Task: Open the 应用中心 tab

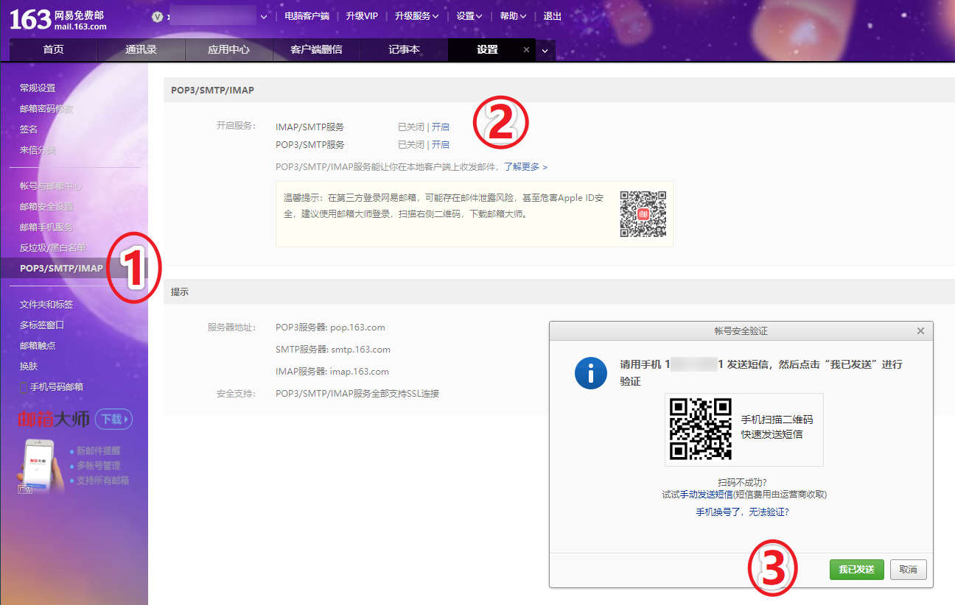Action: tap(228, 50)
